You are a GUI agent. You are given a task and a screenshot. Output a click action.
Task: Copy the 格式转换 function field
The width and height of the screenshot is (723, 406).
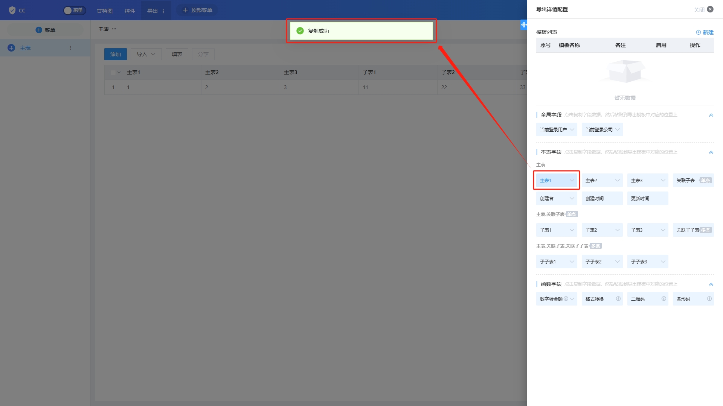(x=602, y=299)
